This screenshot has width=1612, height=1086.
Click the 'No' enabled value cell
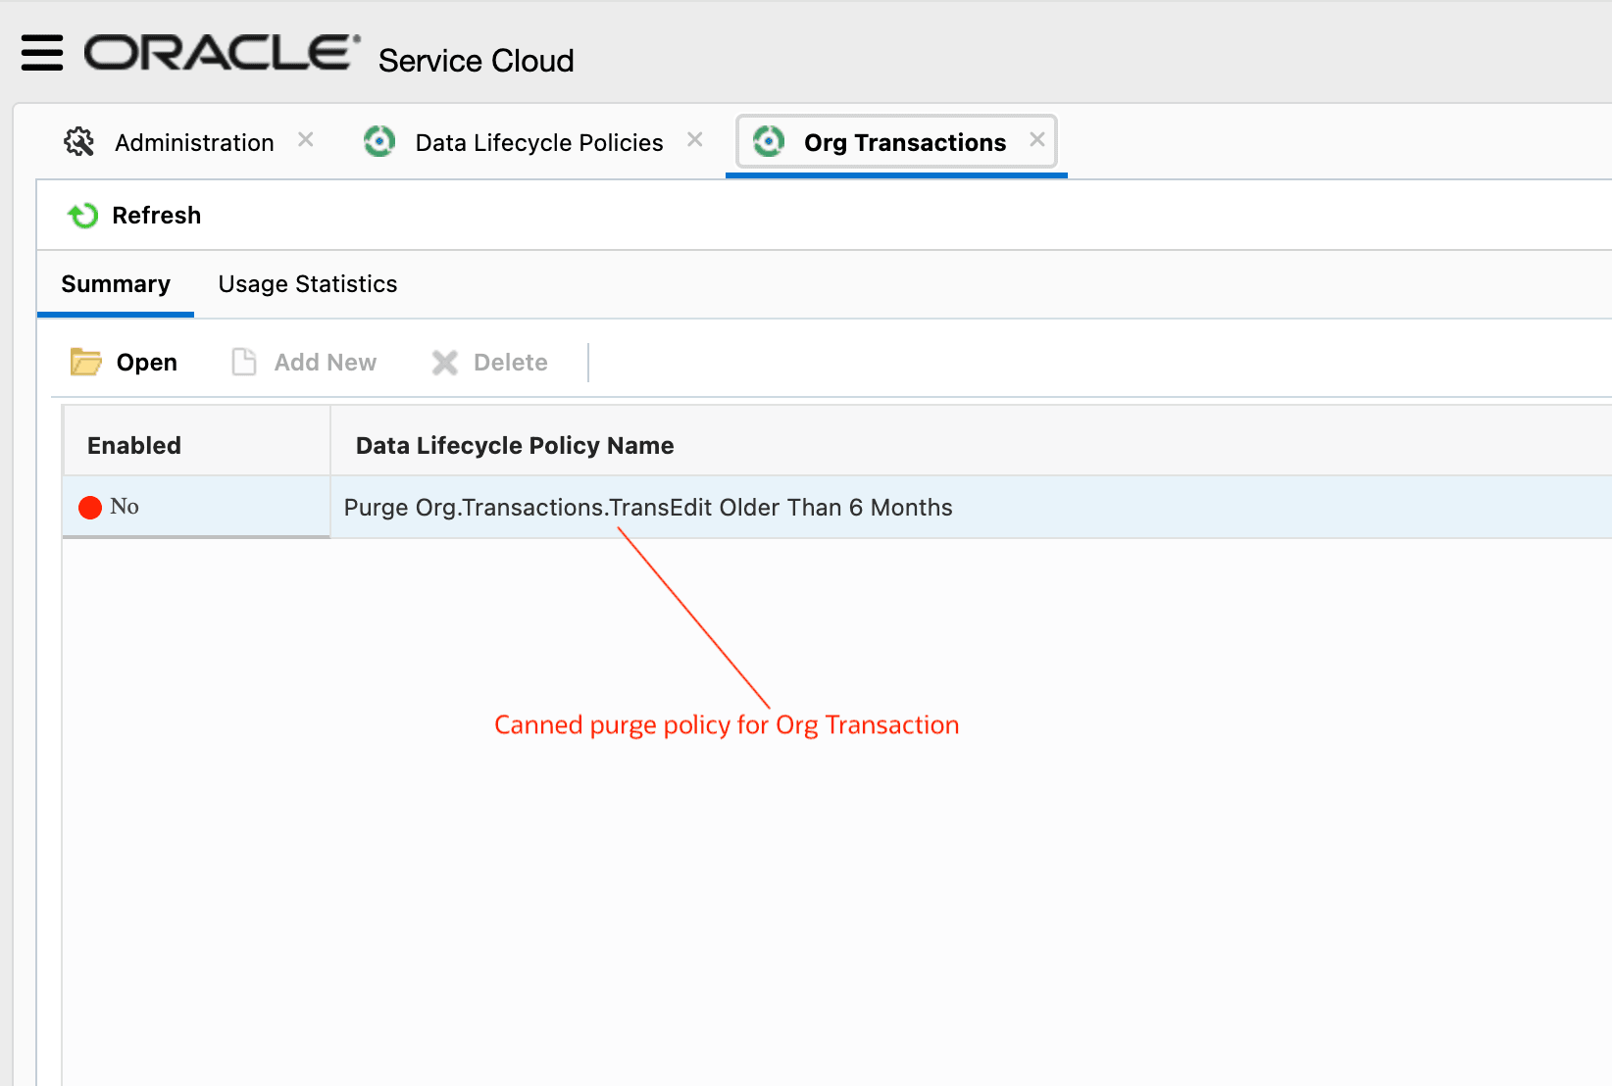coord(196,507)
